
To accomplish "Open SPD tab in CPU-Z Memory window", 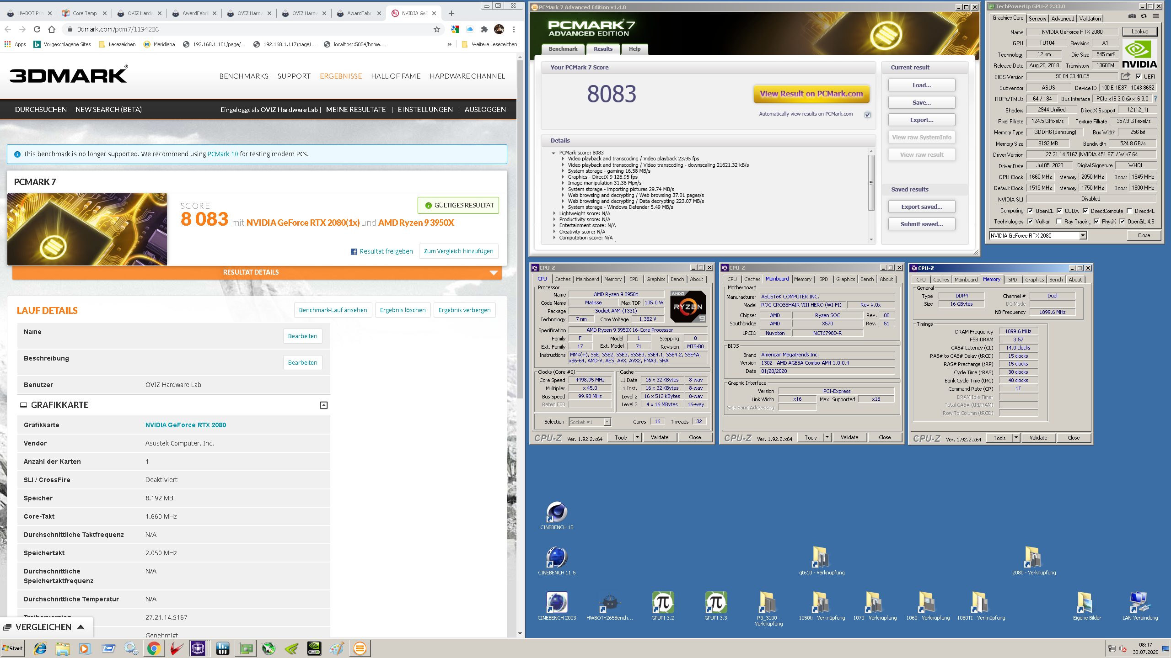I will (1013, 280).
